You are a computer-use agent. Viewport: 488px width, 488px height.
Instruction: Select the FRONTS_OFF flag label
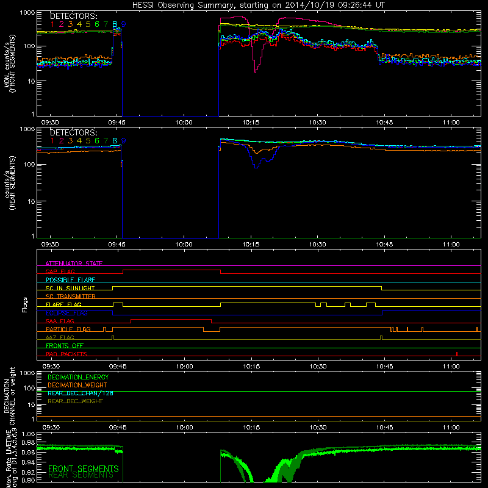[65, 345]
